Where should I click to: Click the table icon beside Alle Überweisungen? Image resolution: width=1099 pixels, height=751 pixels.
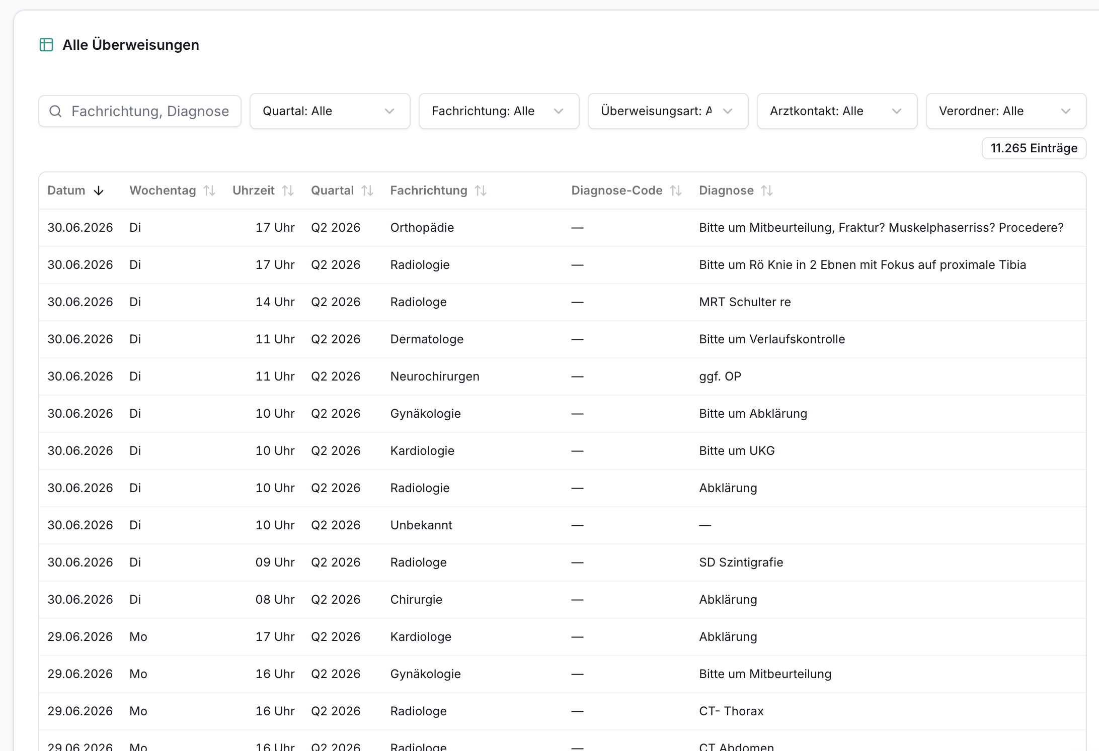click(46, 45)
